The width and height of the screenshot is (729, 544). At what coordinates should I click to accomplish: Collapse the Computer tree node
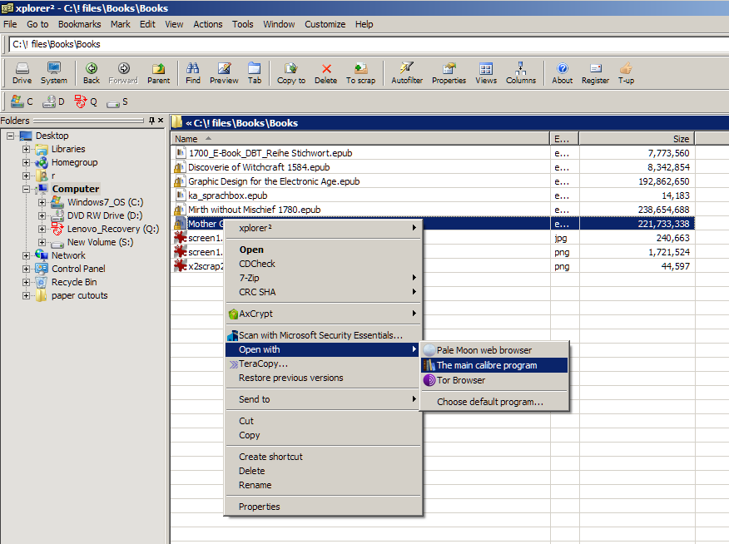(x=27, y=189)
